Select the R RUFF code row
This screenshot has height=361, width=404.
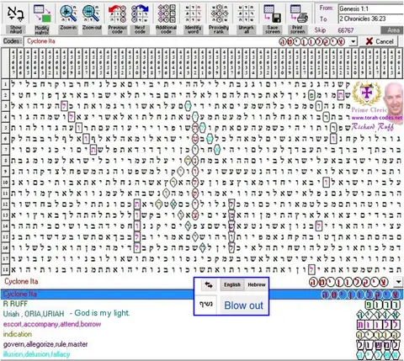(202, 304)
